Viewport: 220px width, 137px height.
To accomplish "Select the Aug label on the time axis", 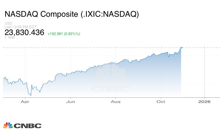I will (x=116, y=102).
